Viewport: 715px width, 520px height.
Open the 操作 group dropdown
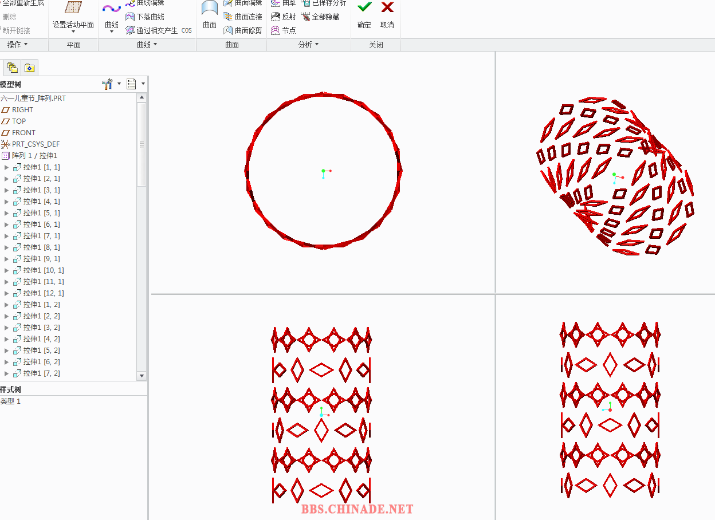(17, 45)
